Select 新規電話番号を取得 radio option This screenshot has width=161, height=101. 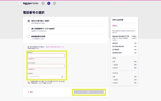29,36
